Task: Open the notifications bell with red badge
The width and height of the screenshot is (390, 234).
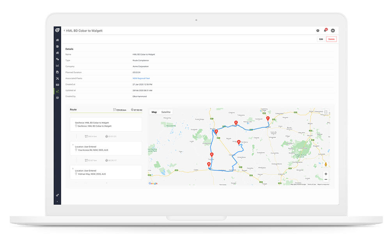Action: coord(326,30)
